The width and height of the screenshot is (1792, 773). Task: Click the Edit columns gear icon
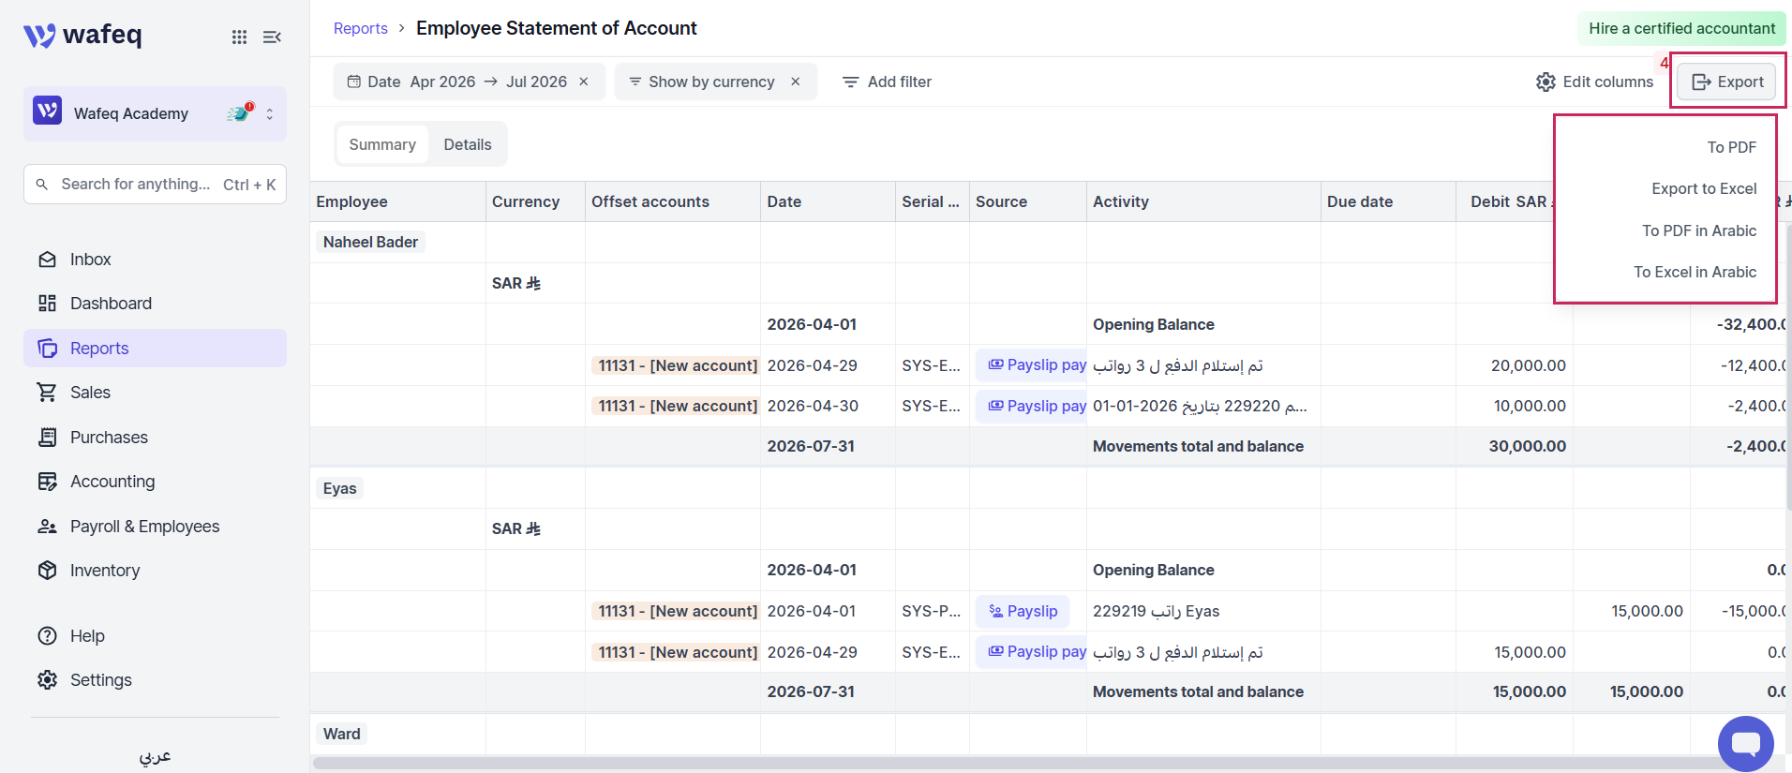pyautogui.click(x=1546, y=82)
